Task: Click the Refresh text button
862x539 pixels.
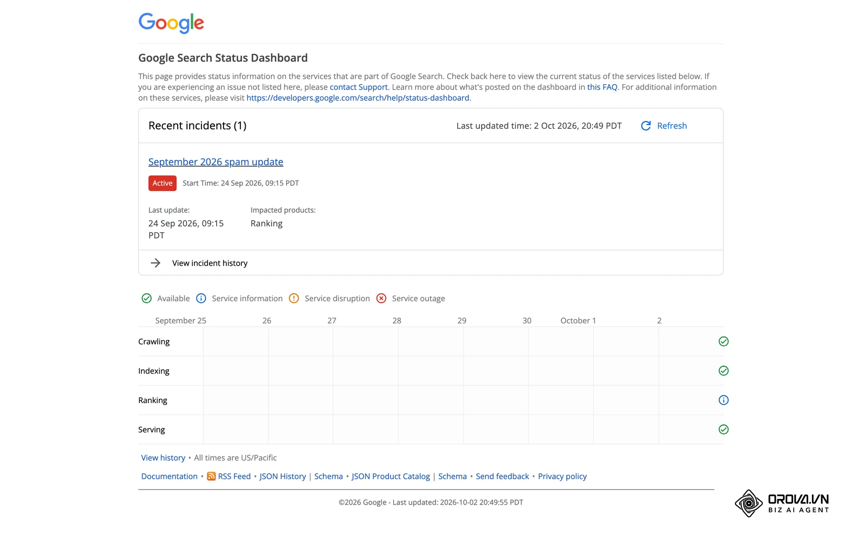Action: click(672, 126)
